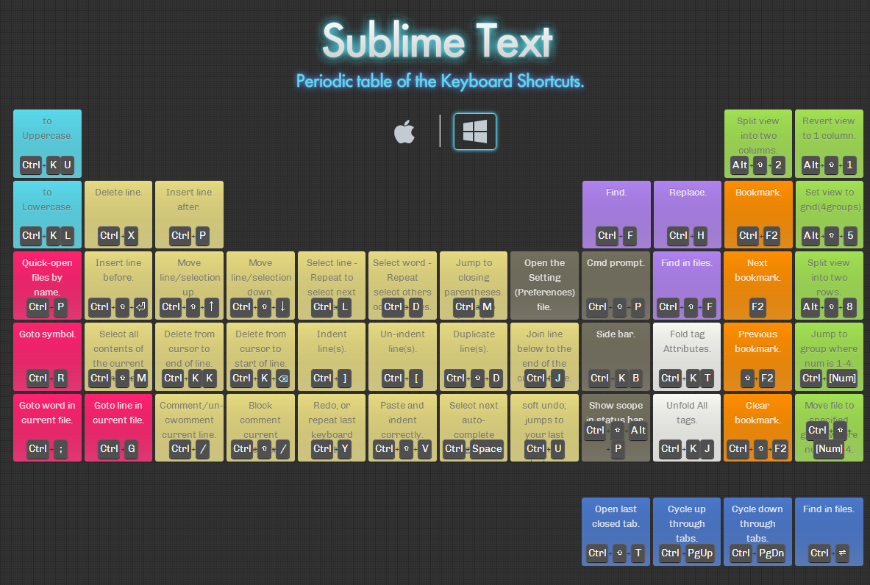Select the Duplicate line(s) tile
870x585 pixels.
pos(473,356)
